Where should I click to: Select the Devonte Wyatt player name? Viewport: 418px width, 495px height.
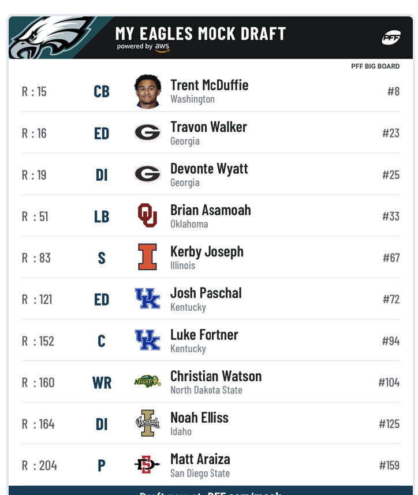tap(209, 169)
